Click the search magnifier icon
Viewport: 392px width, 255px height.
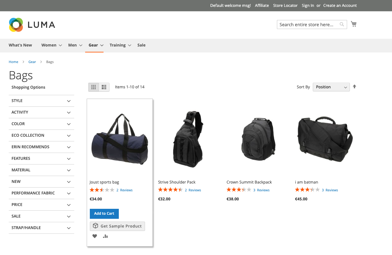click(342, 24)
